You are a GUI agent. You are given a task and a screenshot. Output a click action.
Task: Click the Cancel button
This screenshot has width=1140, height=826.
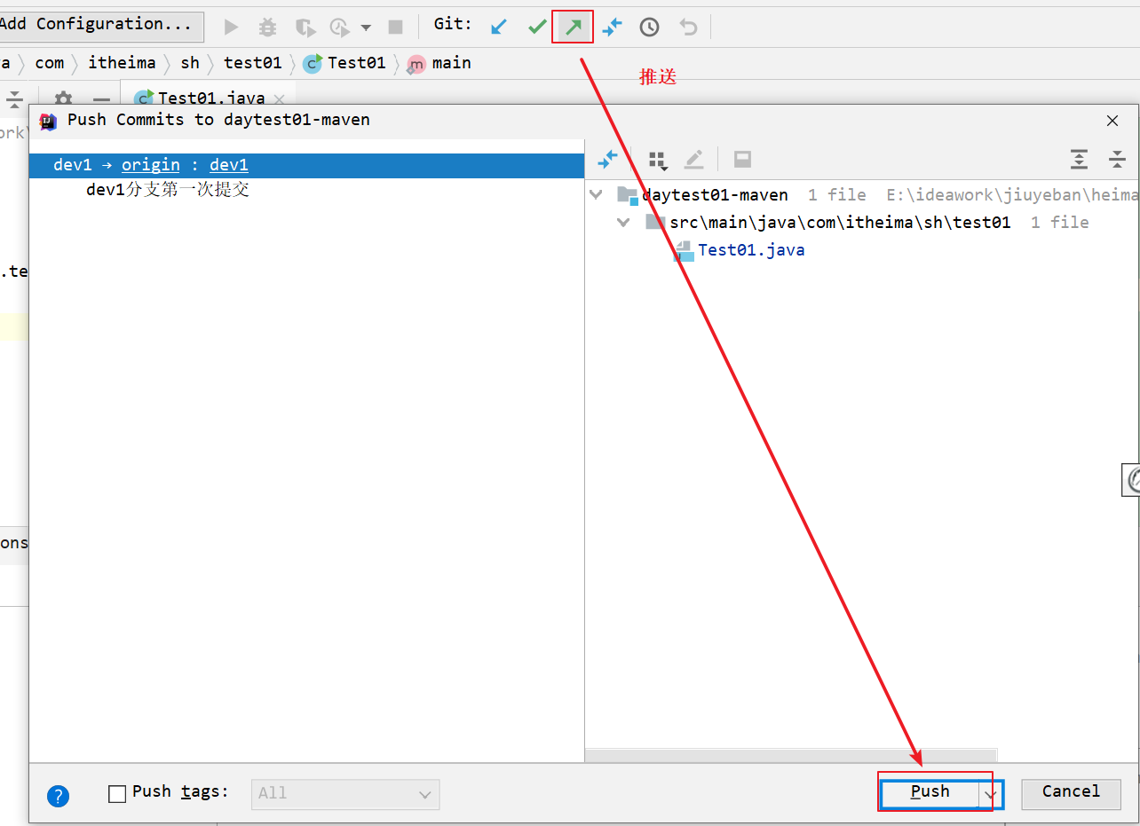pos(1071,793)
